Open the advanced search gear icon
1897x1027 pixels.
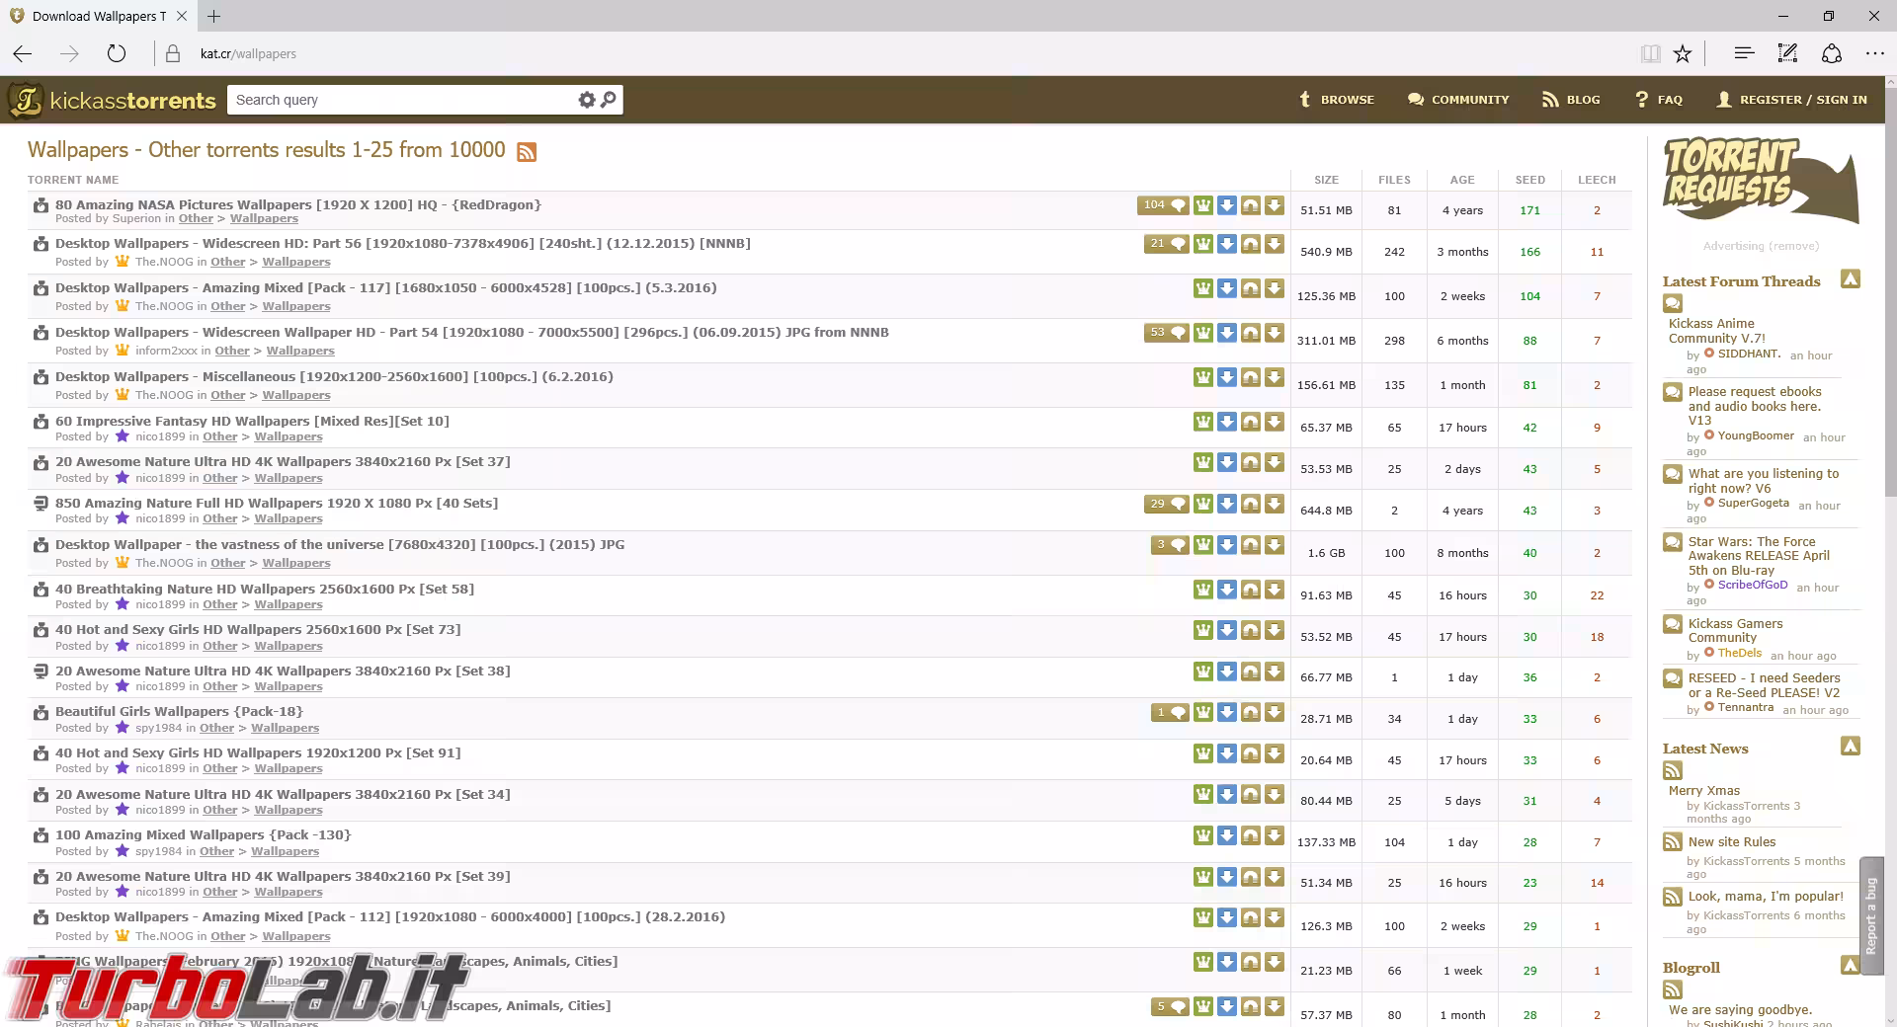(587, 100)
